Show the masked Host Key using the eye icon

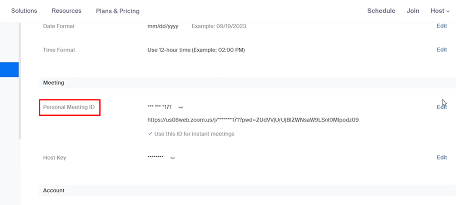pyautogui.click(x=172, y=158)
